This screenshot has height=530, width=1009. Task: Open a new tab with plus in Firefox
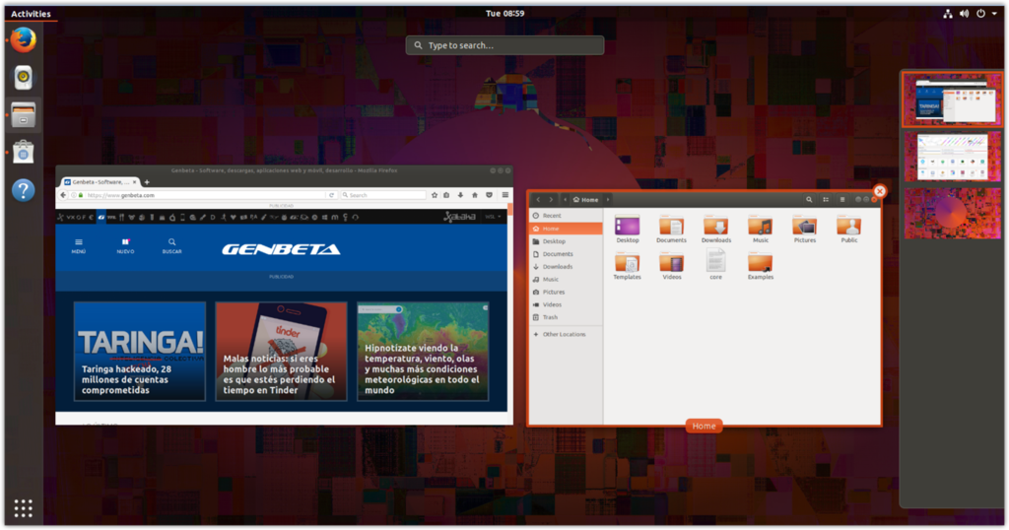(147, 182)
